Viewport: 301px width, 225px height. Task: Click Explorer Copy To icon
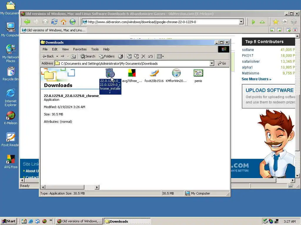coord(136,56)
